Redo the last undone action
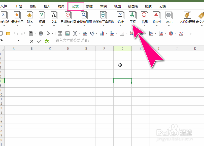Screen dimensions: 204x146 tap(23, 33)
